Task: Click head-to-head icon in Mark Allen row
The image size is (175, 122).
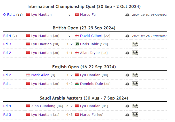Action: tap(127, 75)
